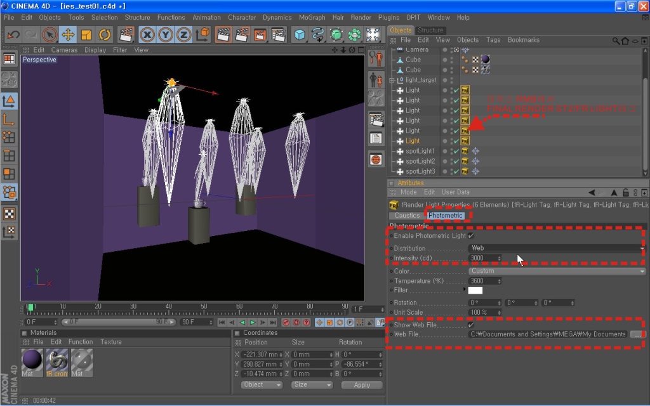
Task: Jump to the end of the animation
Action: 273,322
